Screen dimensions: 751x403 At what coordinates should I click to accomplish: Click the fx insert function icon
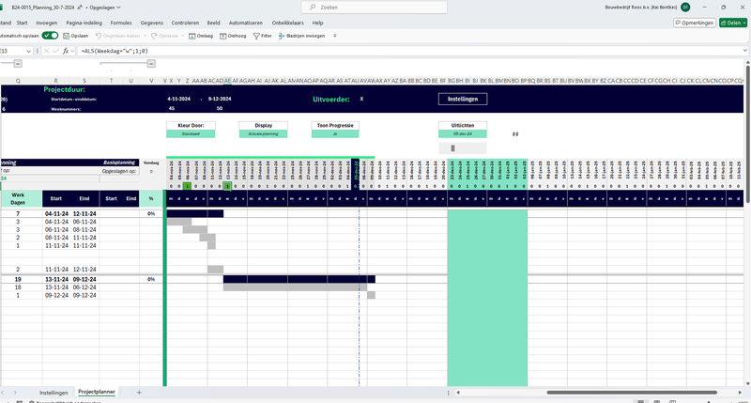click(66, 51)
